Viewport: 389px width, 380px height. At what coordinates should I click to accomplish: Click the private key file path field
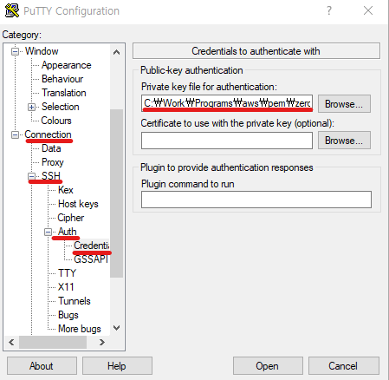click(227, 103)
